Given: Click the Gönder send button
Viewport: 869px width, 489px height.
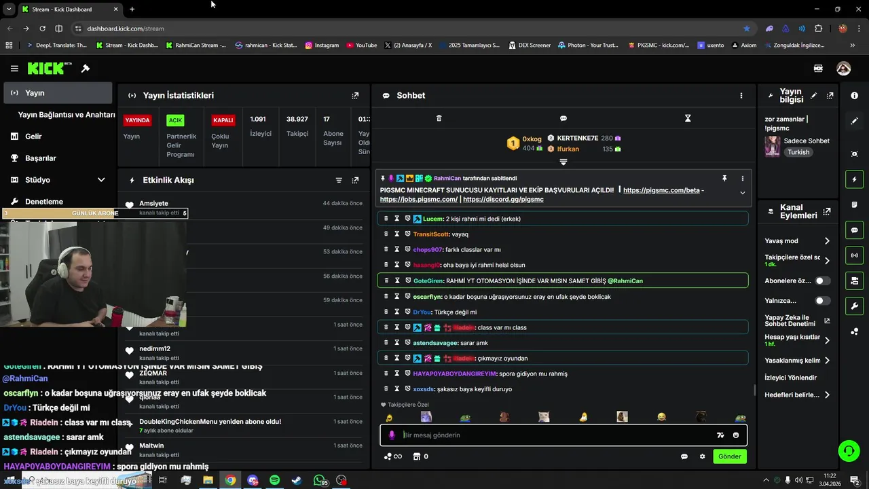Looking at the screenshot, I should point(730,456).
